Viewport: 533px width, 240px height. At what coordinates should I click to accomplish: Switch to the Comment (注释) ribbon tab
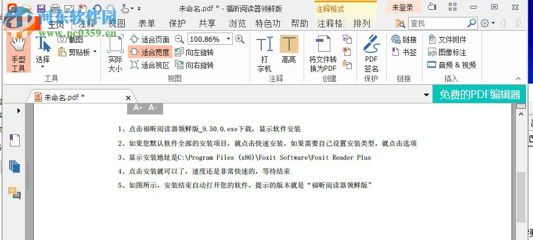point(87,23)
